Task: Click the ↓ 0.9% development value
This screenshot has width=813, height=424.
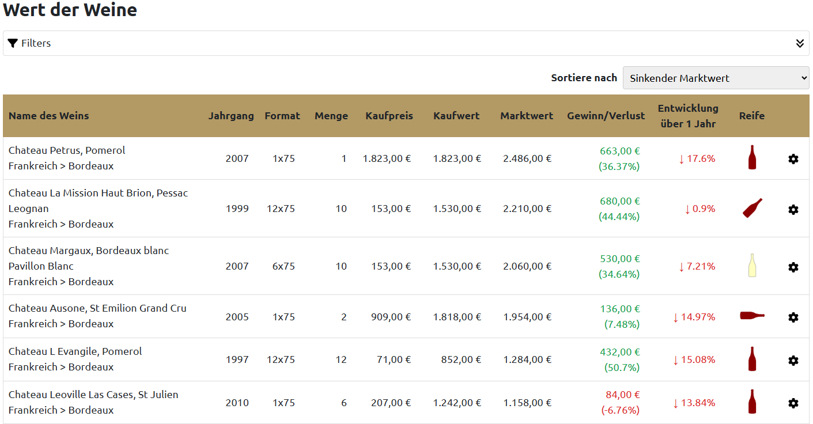Action: [699, 209]
